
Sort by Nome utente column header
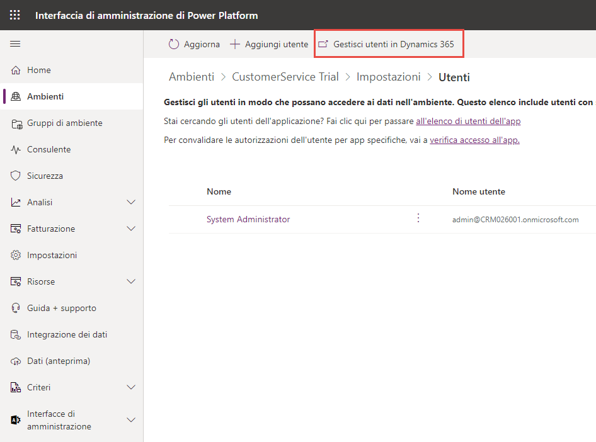pos(479,192)
